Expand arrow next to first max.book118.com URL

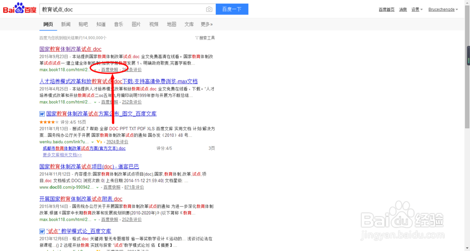(95, 70)
